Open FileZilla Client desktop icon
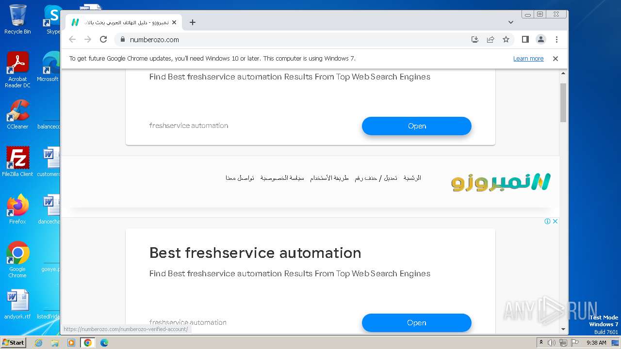 (17, 162)
